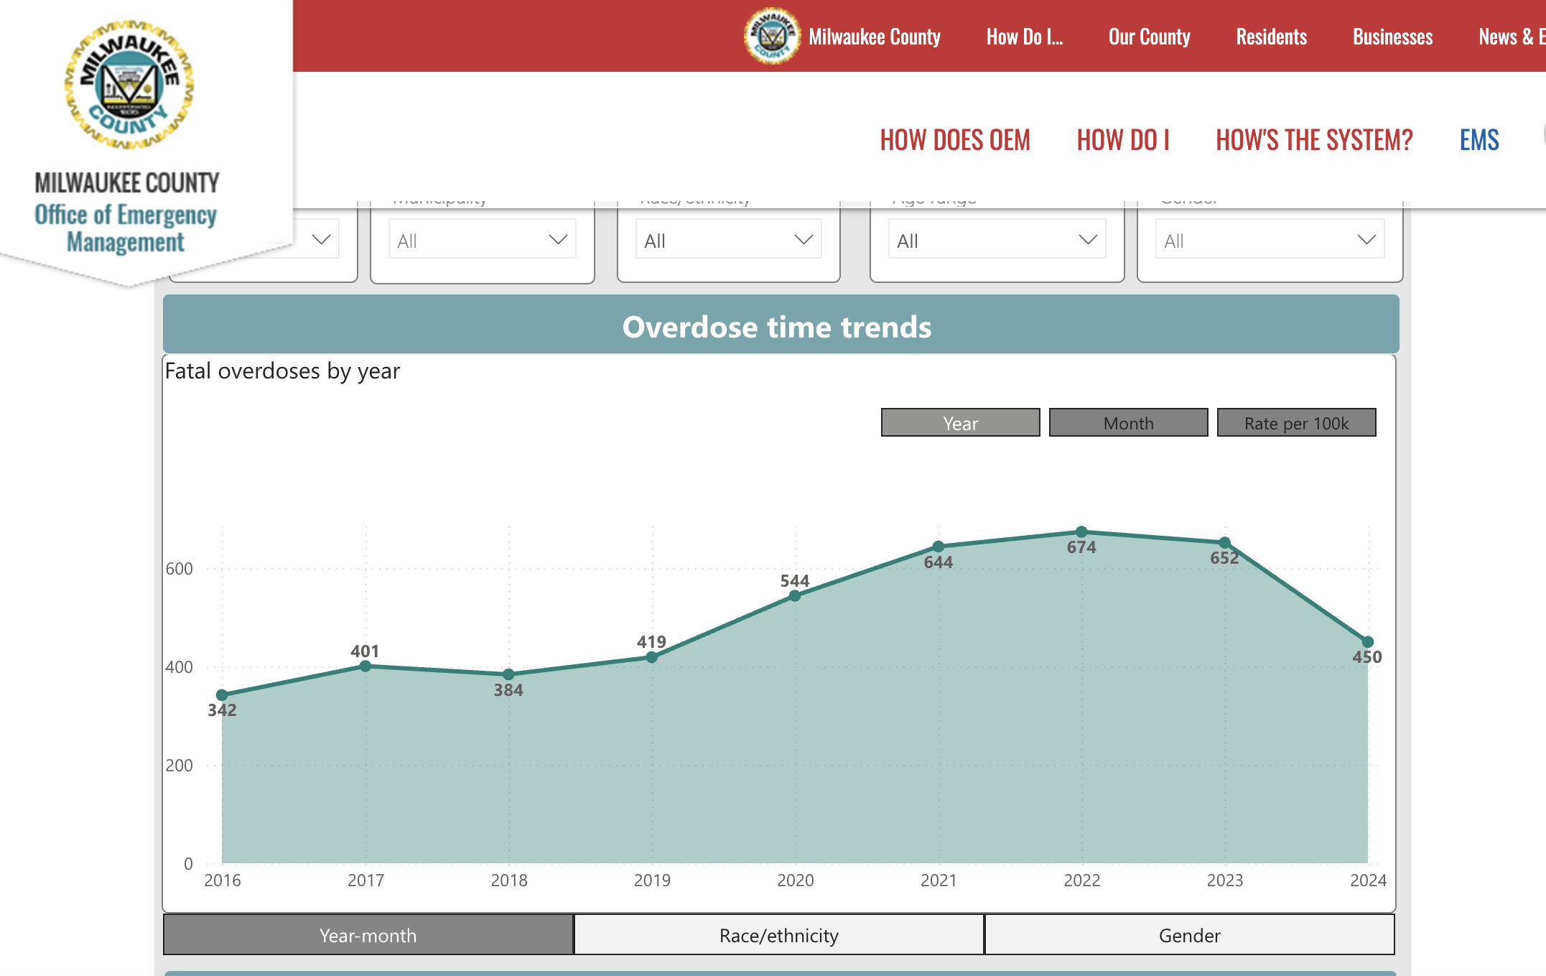Screen dimensions: 1546x976
Task: Open the Age range dropdown
Action: pyautogui.click(x=996, y=238)
